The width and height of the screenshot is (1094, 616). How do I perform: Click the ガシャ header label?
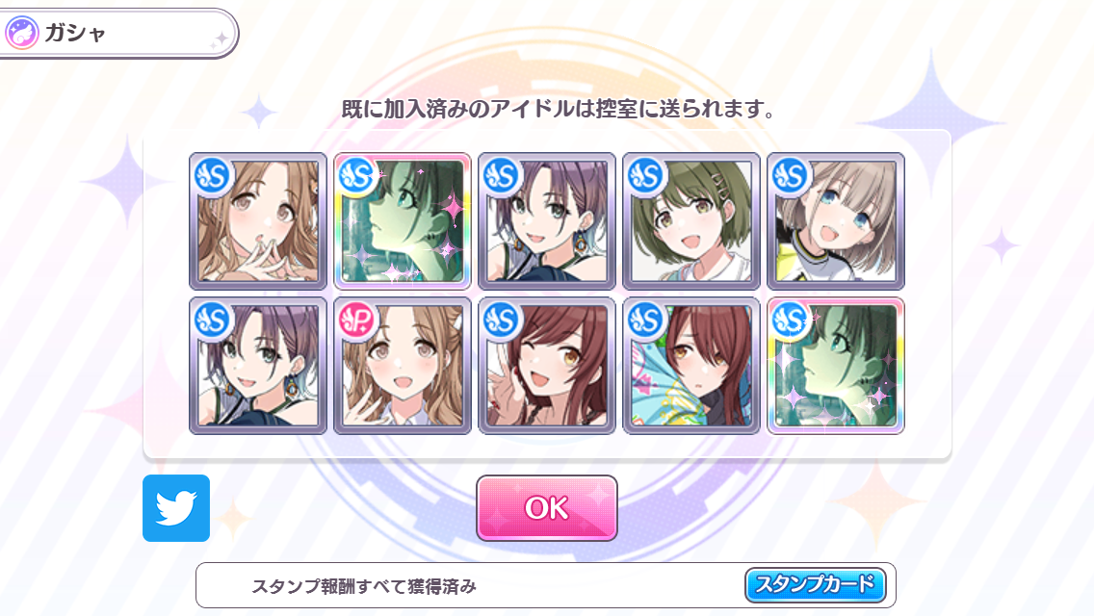[x=75, y=33]
